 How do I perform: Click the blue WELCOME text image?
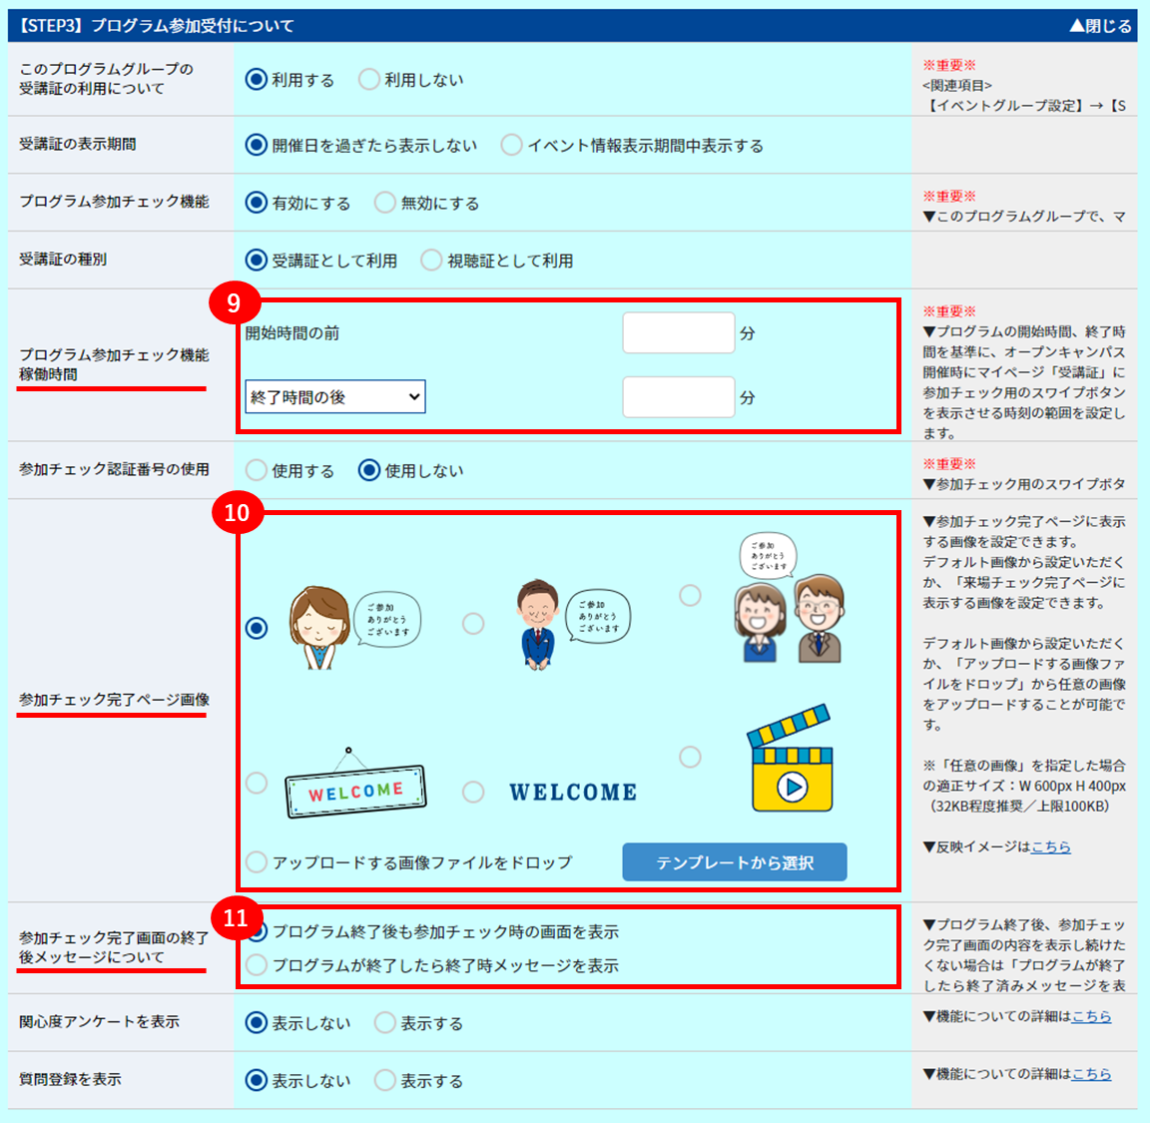(x=574, y=793)
